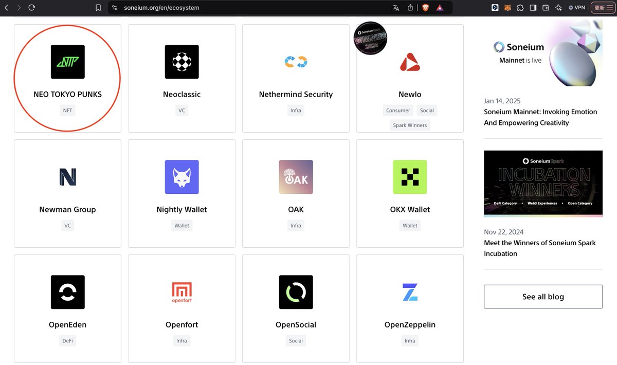
Task: Open Brave Rewards triangle icon
Action: click(440, 8)
